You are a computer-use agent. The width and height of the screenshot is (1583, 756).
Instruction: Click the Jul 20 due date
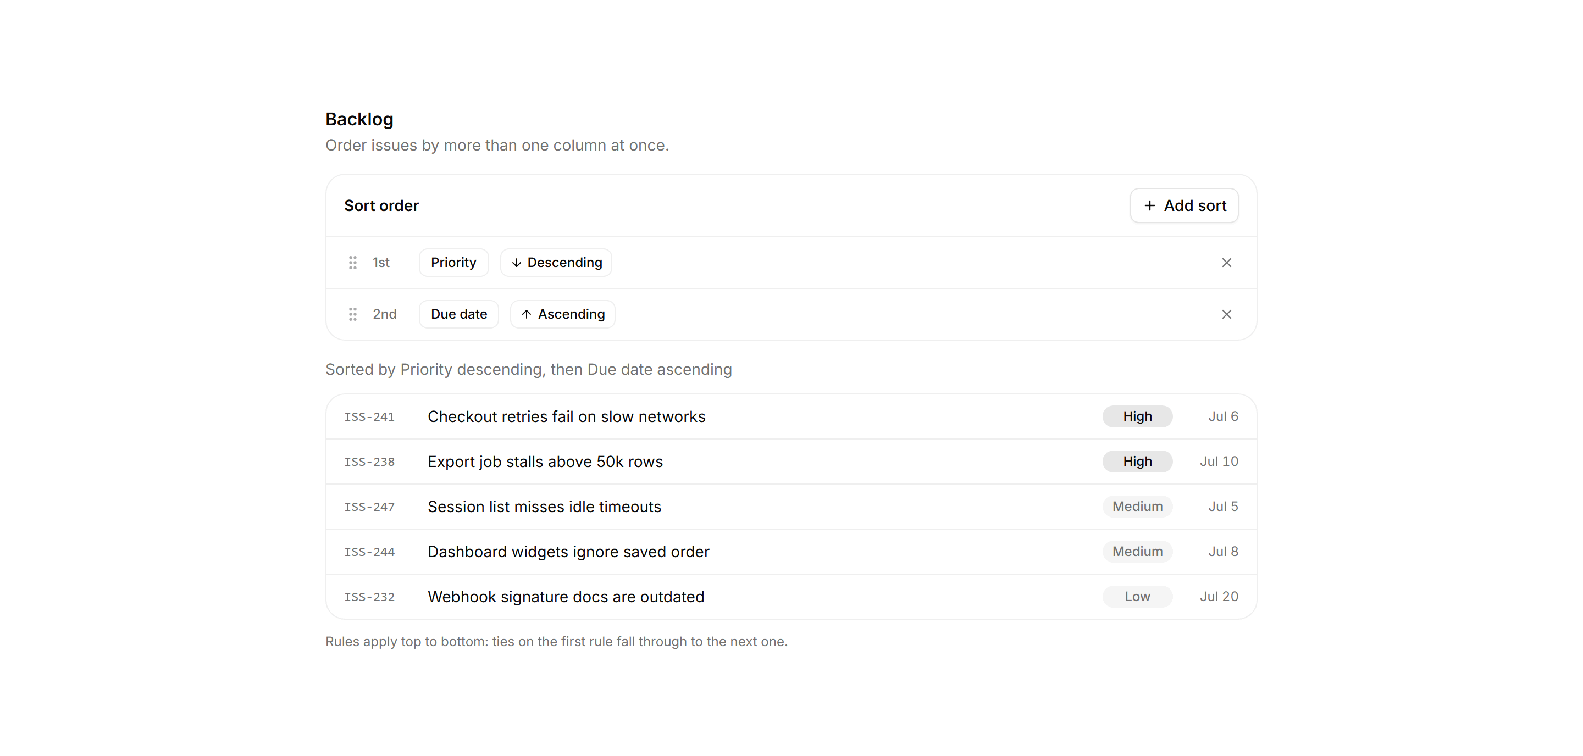(x=1219, y=597)
